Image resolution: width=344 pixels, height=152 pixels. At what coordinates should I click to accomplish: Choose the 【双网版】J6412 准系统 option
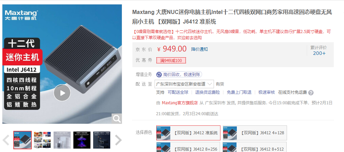coord(188,133)
